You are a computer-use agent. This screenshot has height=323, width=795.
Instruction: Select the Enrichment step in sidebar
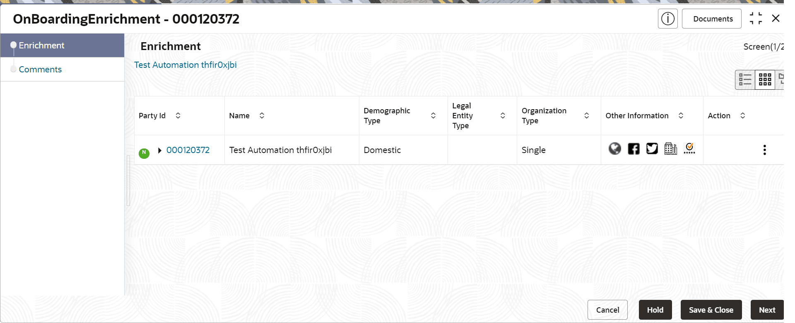point(41,45)
